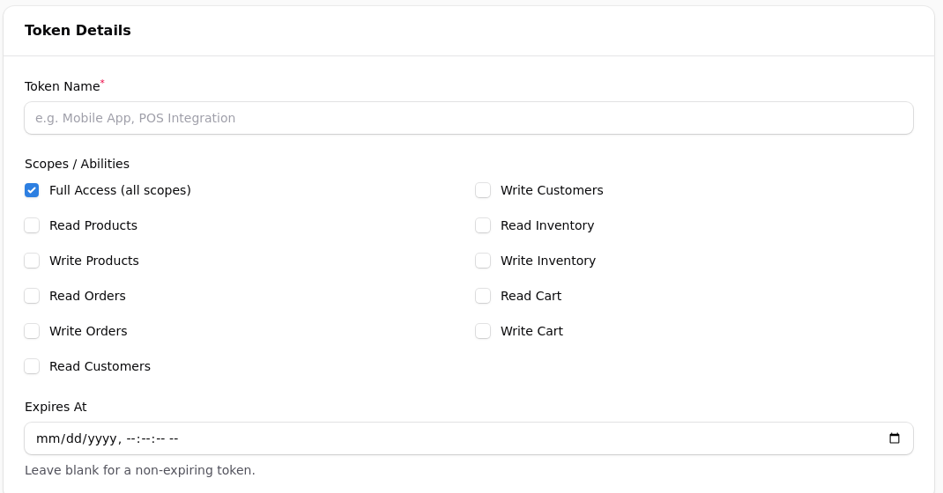Click the 'Leave blank for a non-expiring token.' hint
This screenshot has width=943, height=493.
(x=140, y=470)
